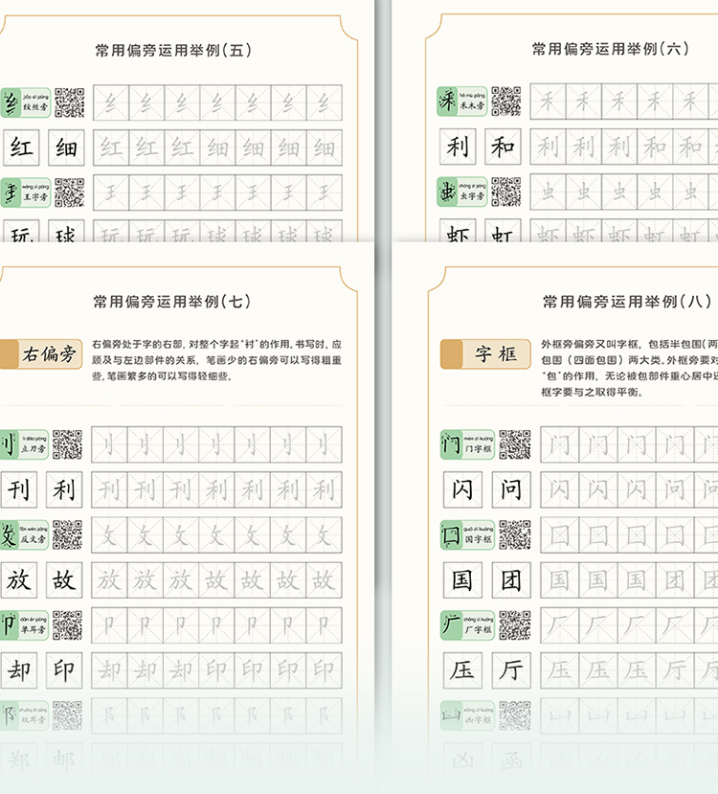Click the QR code beside 单耳旁
The height and width of the screenshot is (794, 718).
point(67,624)
